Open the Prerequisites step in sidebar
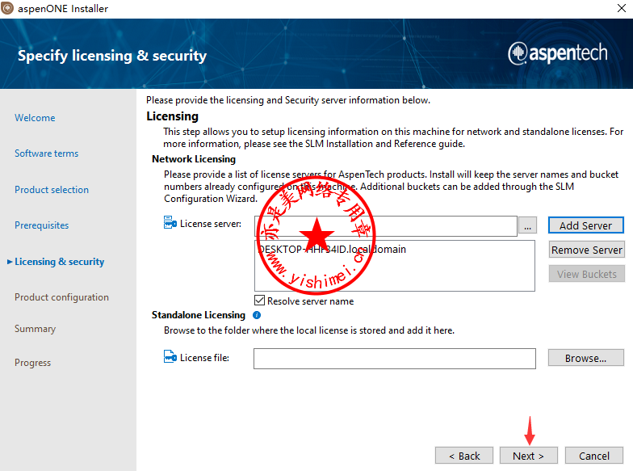 [41, 225]
